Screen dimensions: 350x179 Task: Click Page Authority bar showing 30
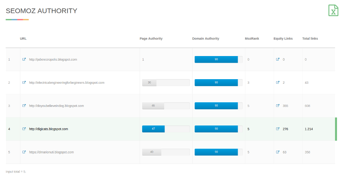(166, 82)
